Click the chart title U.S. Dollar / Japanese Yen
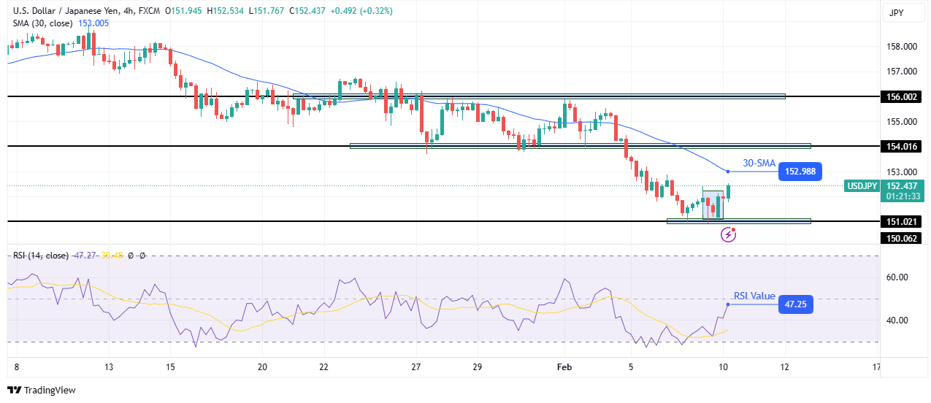Image resolution: width=931 pixels, height=403 pixels. coord(66,11)
